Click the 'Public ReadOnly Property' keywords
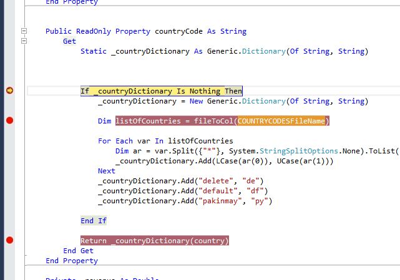The width and height of the screenshot is (400, 280). 98,31
